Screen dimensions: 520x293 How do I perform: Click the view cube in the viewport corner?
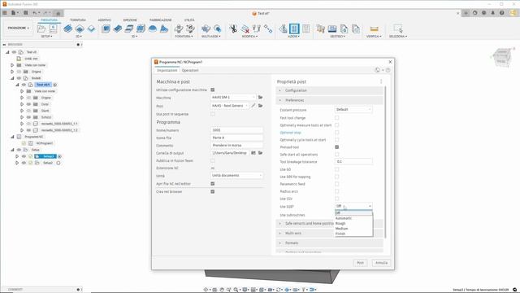501,58
